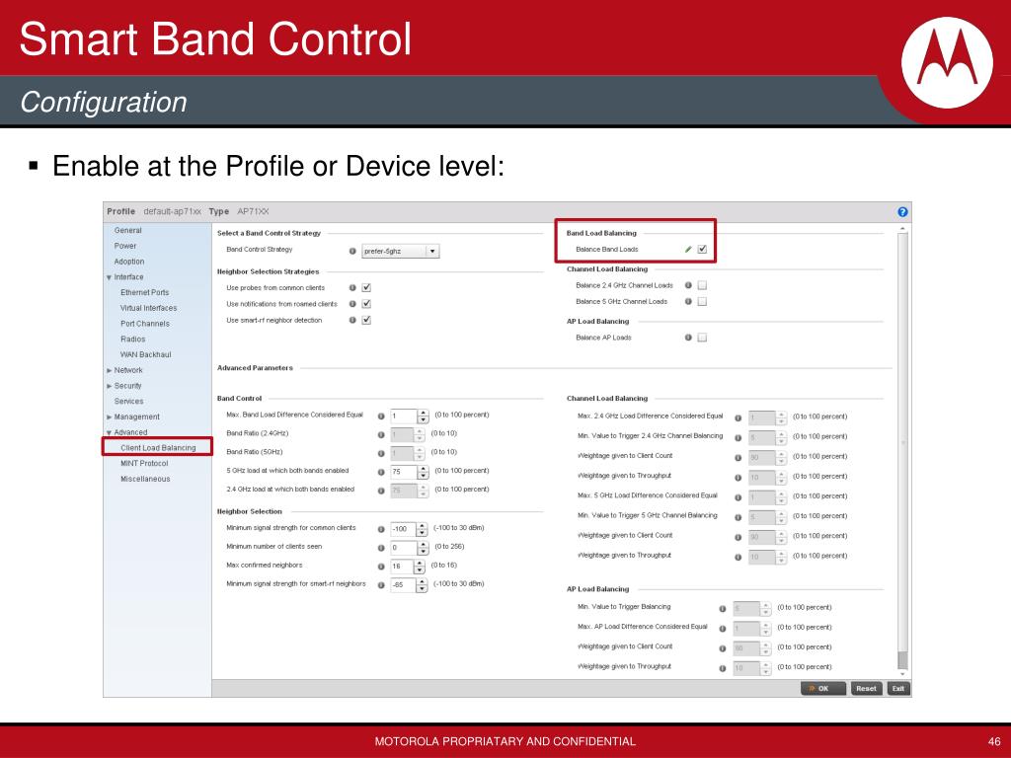Click info icon for Balance AP Loads
The width and height of the screenshot is (1011, 758).
[x=688, y=338]
